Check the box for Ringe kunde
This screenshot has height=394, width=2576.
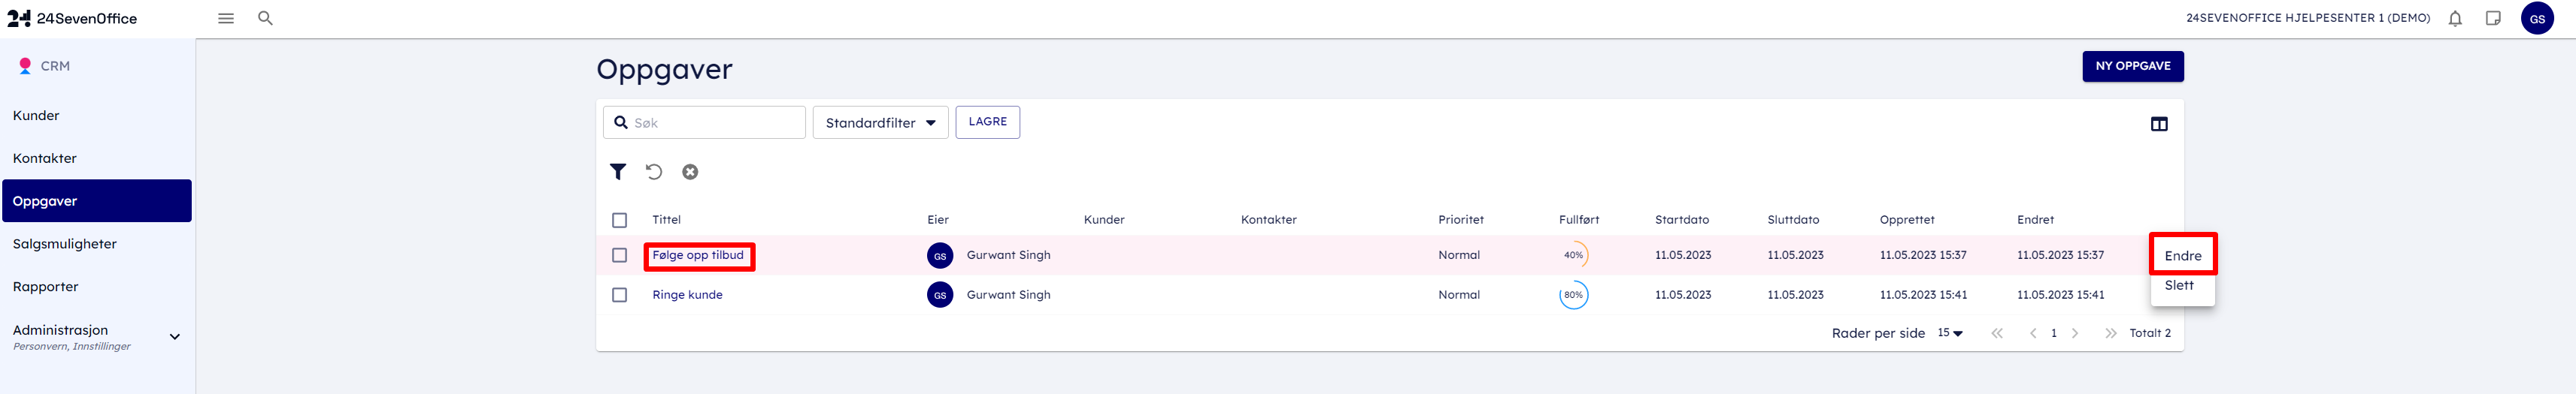coord(620,295)
